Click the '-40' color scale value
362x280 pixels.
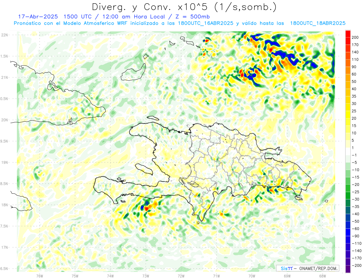[x=356, y=214]
